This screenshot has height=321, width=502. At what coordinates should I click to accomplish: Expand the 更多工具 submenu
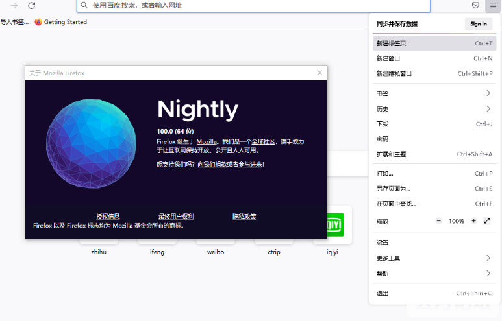[434, 258]
